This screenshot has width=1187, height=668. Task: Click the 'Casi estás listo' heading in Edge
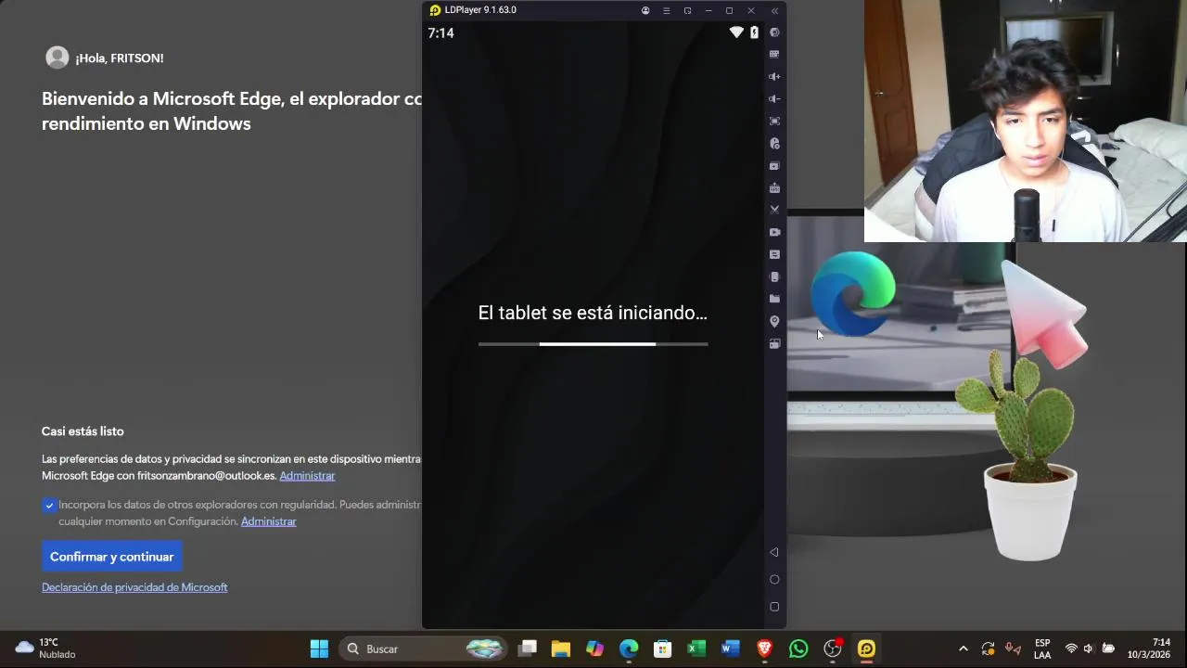[x=83, y=431]
